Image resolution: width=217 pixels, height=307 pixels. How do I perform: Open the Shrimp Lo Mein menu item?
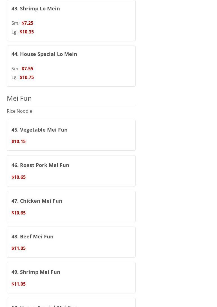[x=36, y=8]
